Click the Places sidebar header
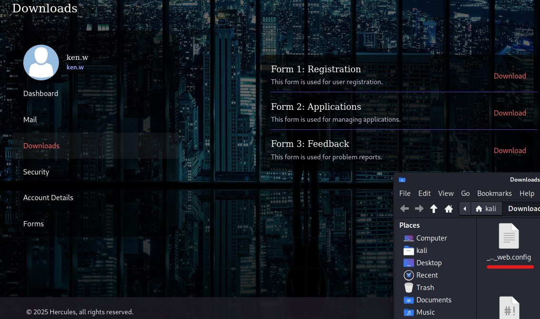This screenshot has height=319, width=540. coord(409,225)
